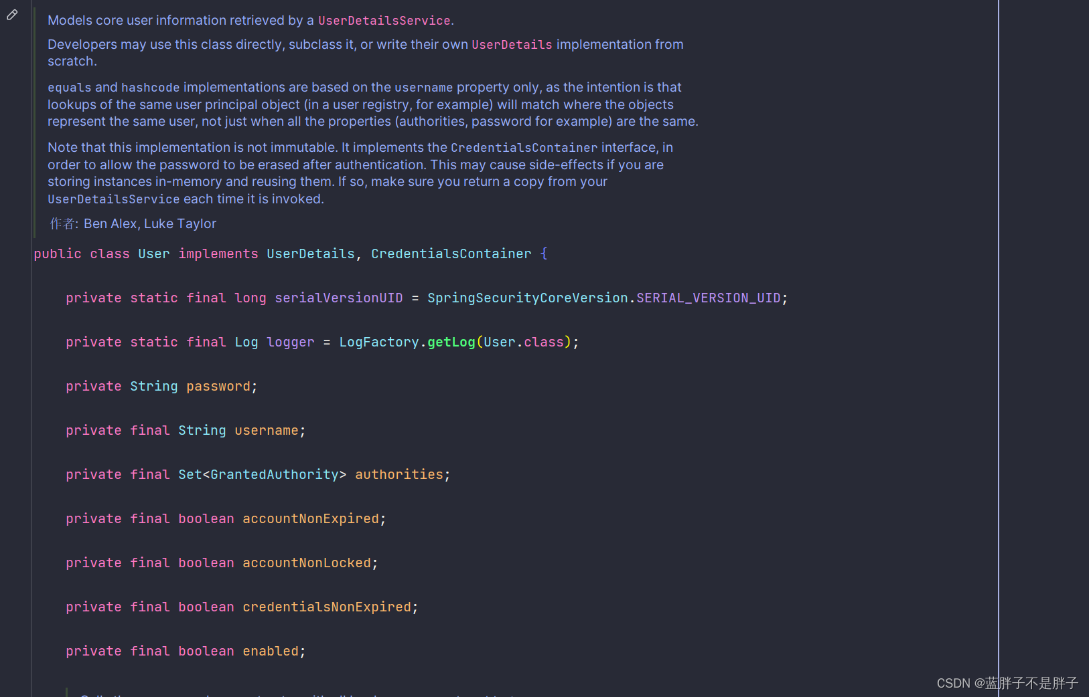Follow the CredentialsContainer link in the Javadoc note
The width and height of the screenshot is (1089, 697).
(x=524, y=148)
